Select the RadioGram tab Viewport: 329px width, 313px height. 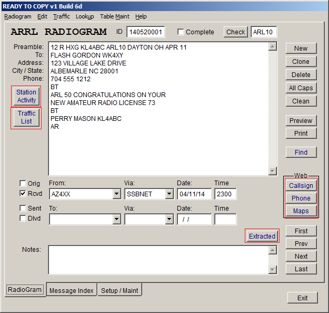25,290
